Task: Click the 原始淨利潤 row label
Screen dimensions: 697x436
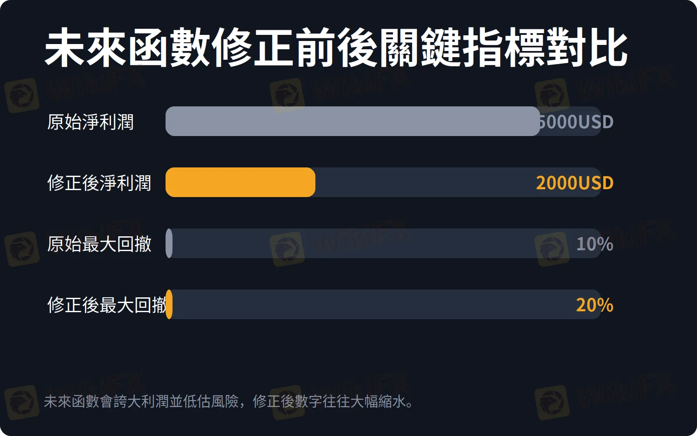Action: click(x=91, y=122)
